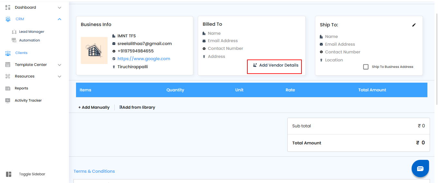Click Toggle Sidebar label

pyautogui.click(x=32, y=174)
